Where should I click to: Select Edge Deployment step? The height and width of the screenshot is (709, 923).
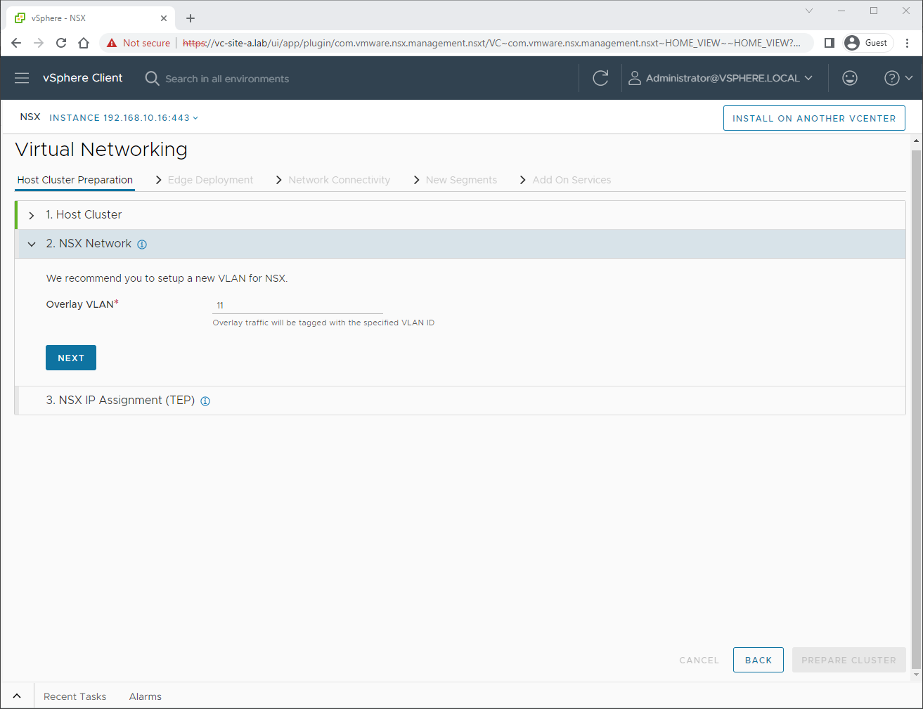tap(210, 180)
